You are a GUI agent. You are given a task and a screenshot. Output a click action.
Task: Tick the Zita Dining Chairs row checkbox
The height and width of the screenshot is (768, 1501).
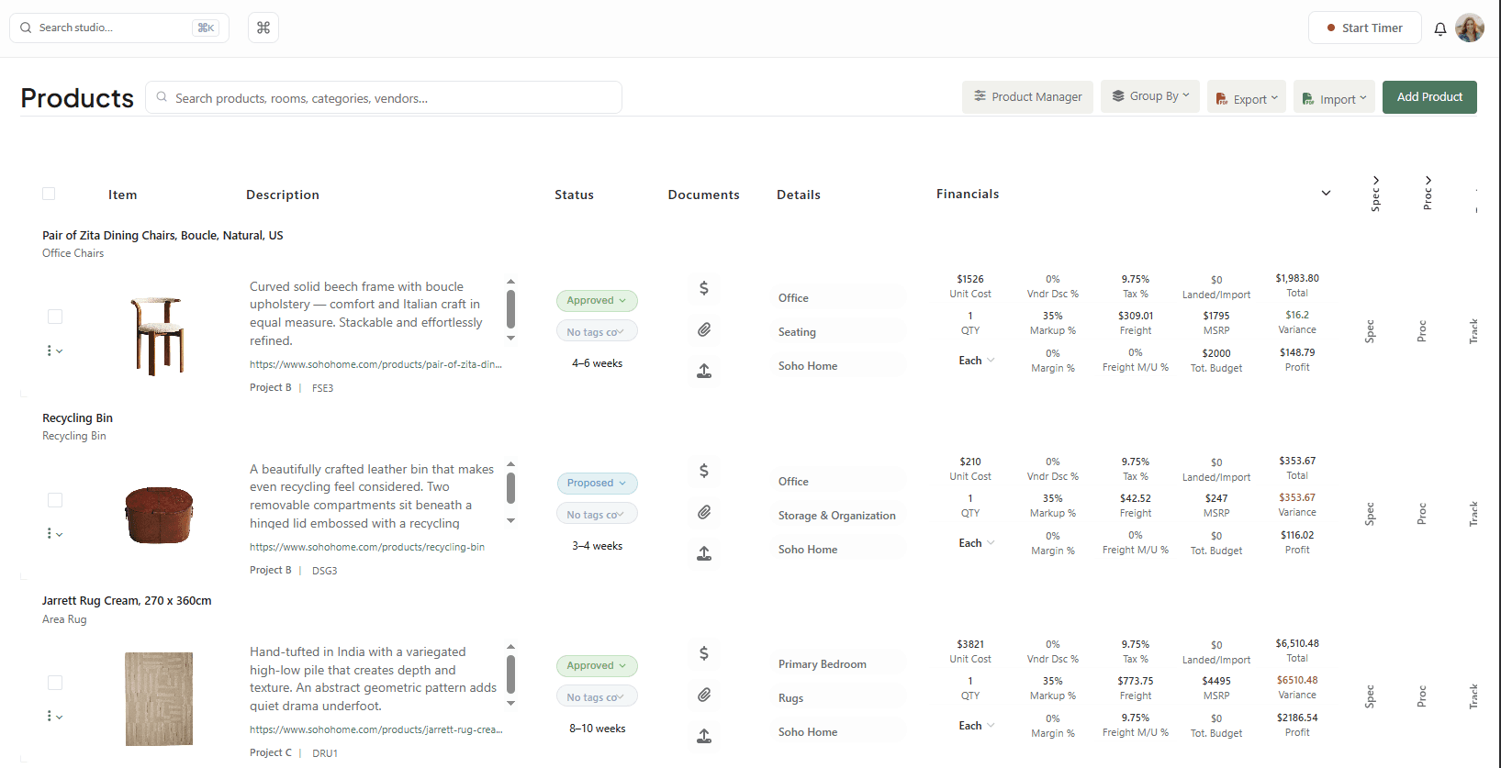pos(55,317)
